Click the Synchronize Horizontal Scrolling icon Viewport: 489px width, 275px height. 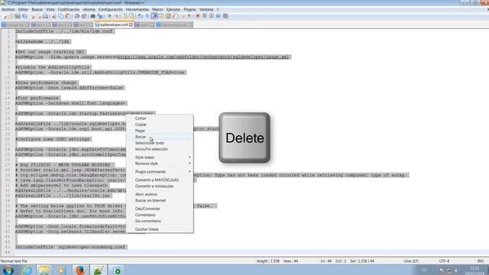(131, 16)
